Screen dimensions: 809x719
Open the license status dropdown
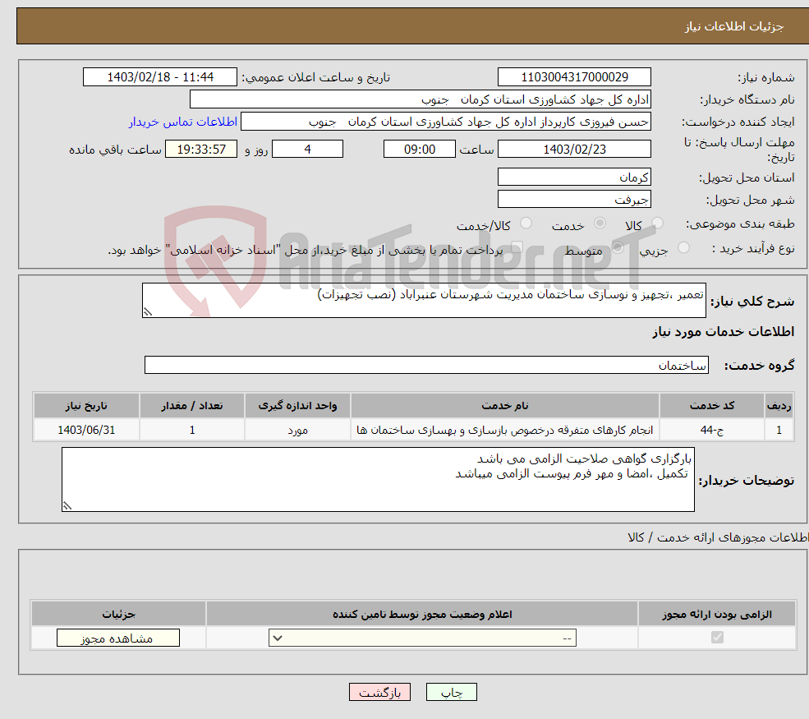[x=422, y=638]
